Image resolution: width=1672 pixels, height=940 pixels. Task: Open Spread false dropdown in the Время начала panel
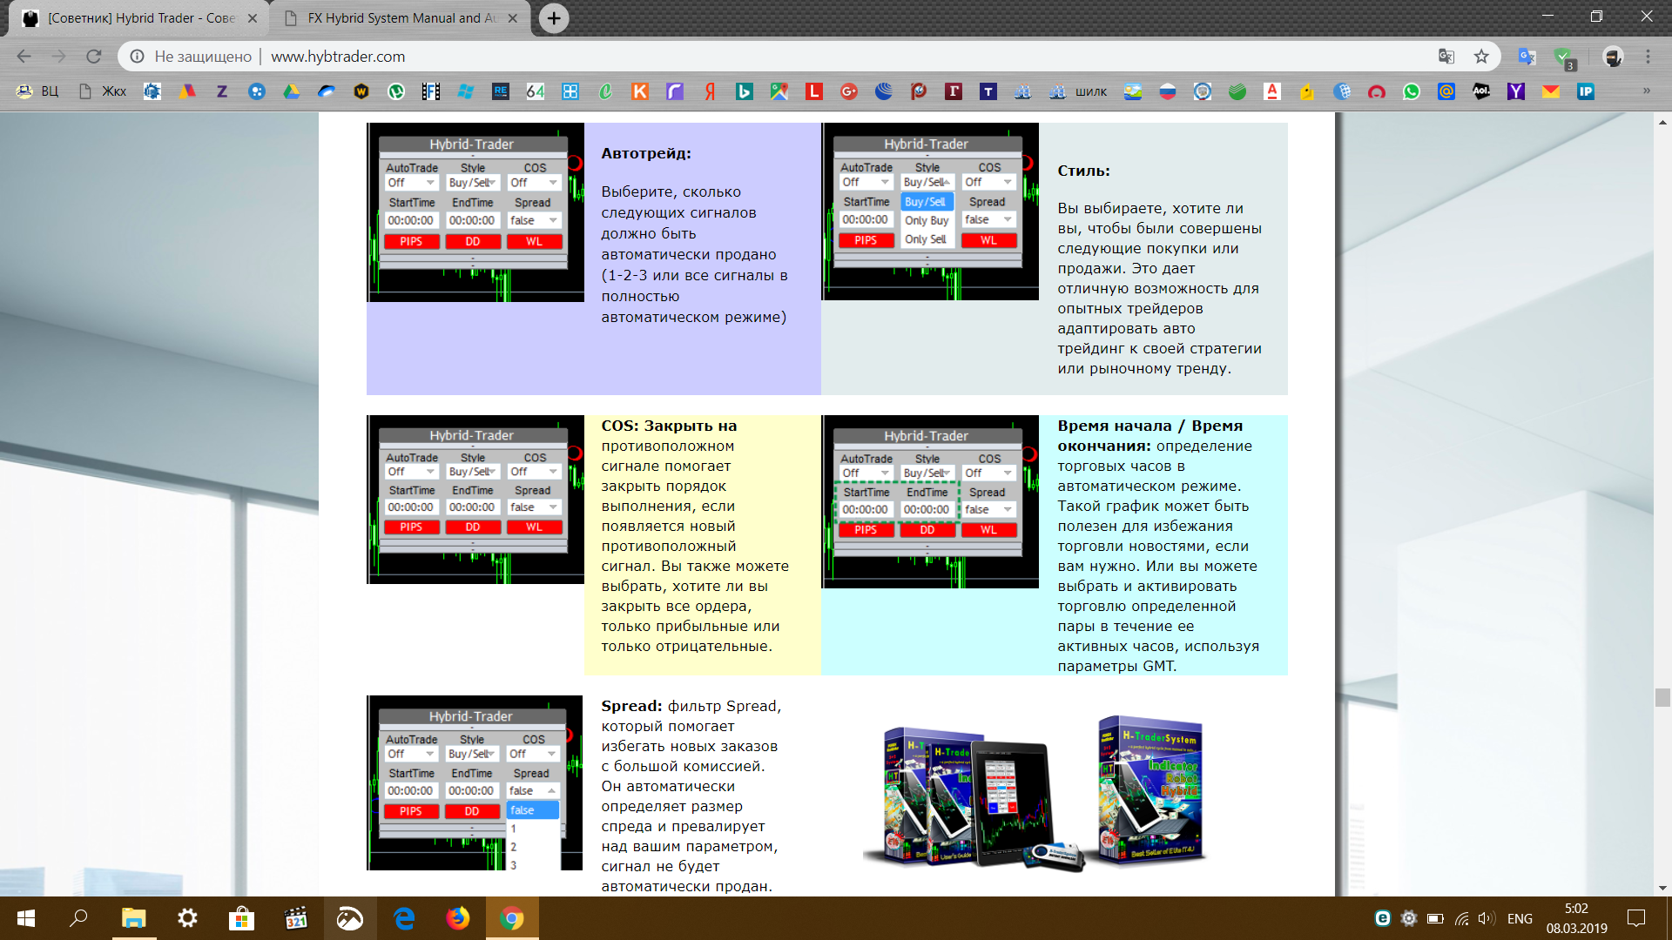tap(989, 510)
